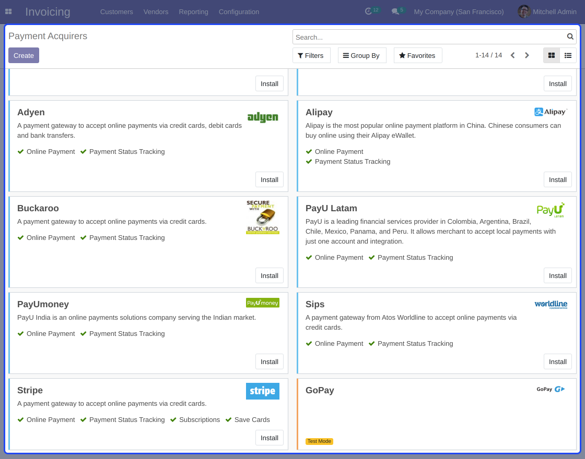Focus the Search input field
This screenshot has height=459, width=585.
(429, 37)
